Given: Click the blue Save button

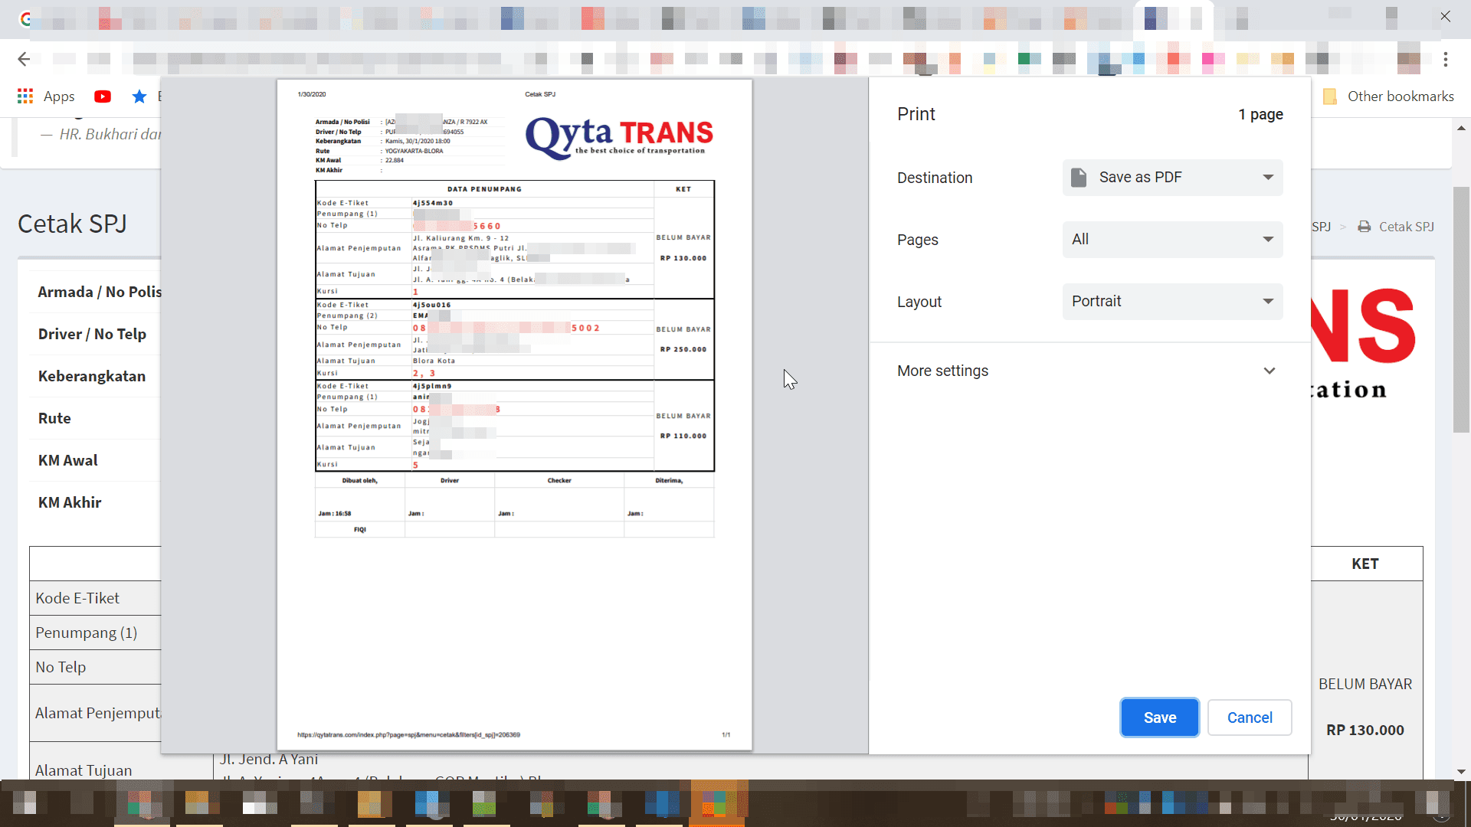Looking at the screenshot, I should point(1159,717).
